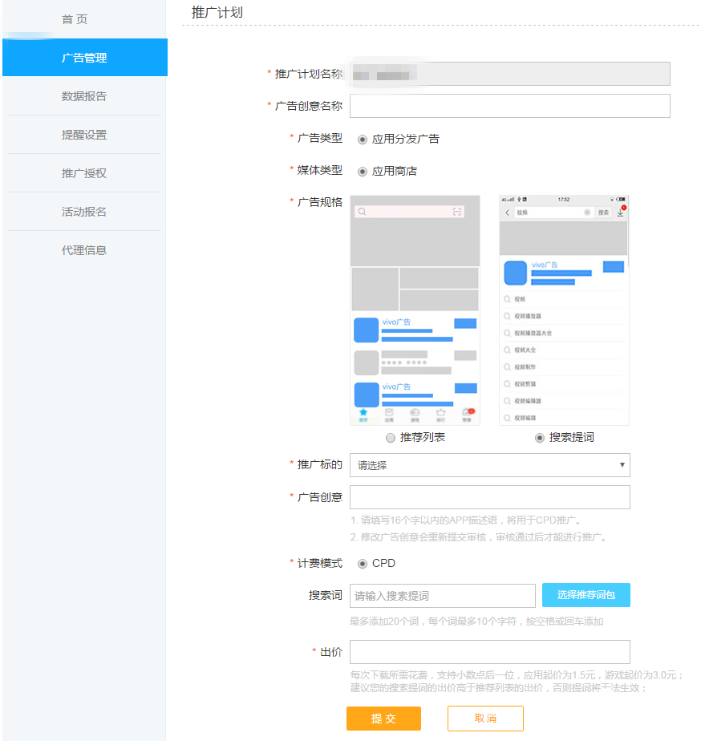Select the 推荐 star tab in the list preview
This screenshot has width=701, height=741.
pos(363,412)
